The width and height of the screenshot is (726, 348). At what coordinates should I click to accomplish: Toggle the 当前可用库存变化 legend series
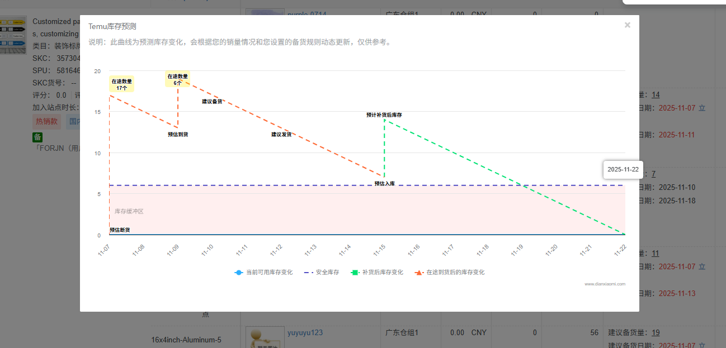point(263,273)
